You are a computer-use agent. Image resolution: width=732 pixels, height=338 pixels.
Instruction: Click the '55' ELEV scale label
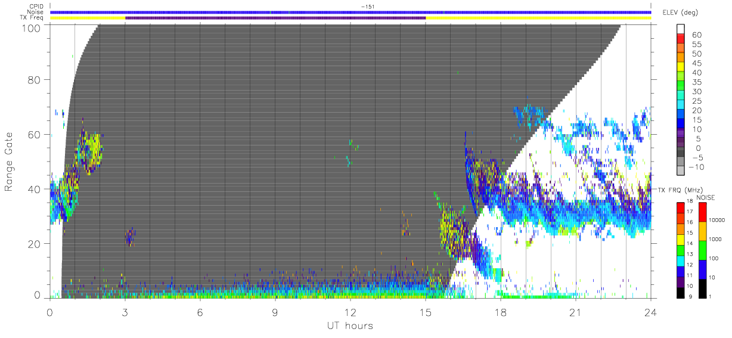pyautogui.click(x=697, y=45)
